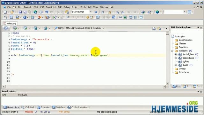Screen dimensions: 204x115
Task: Select the Breakpoints tab
Action: click(11, 107)
